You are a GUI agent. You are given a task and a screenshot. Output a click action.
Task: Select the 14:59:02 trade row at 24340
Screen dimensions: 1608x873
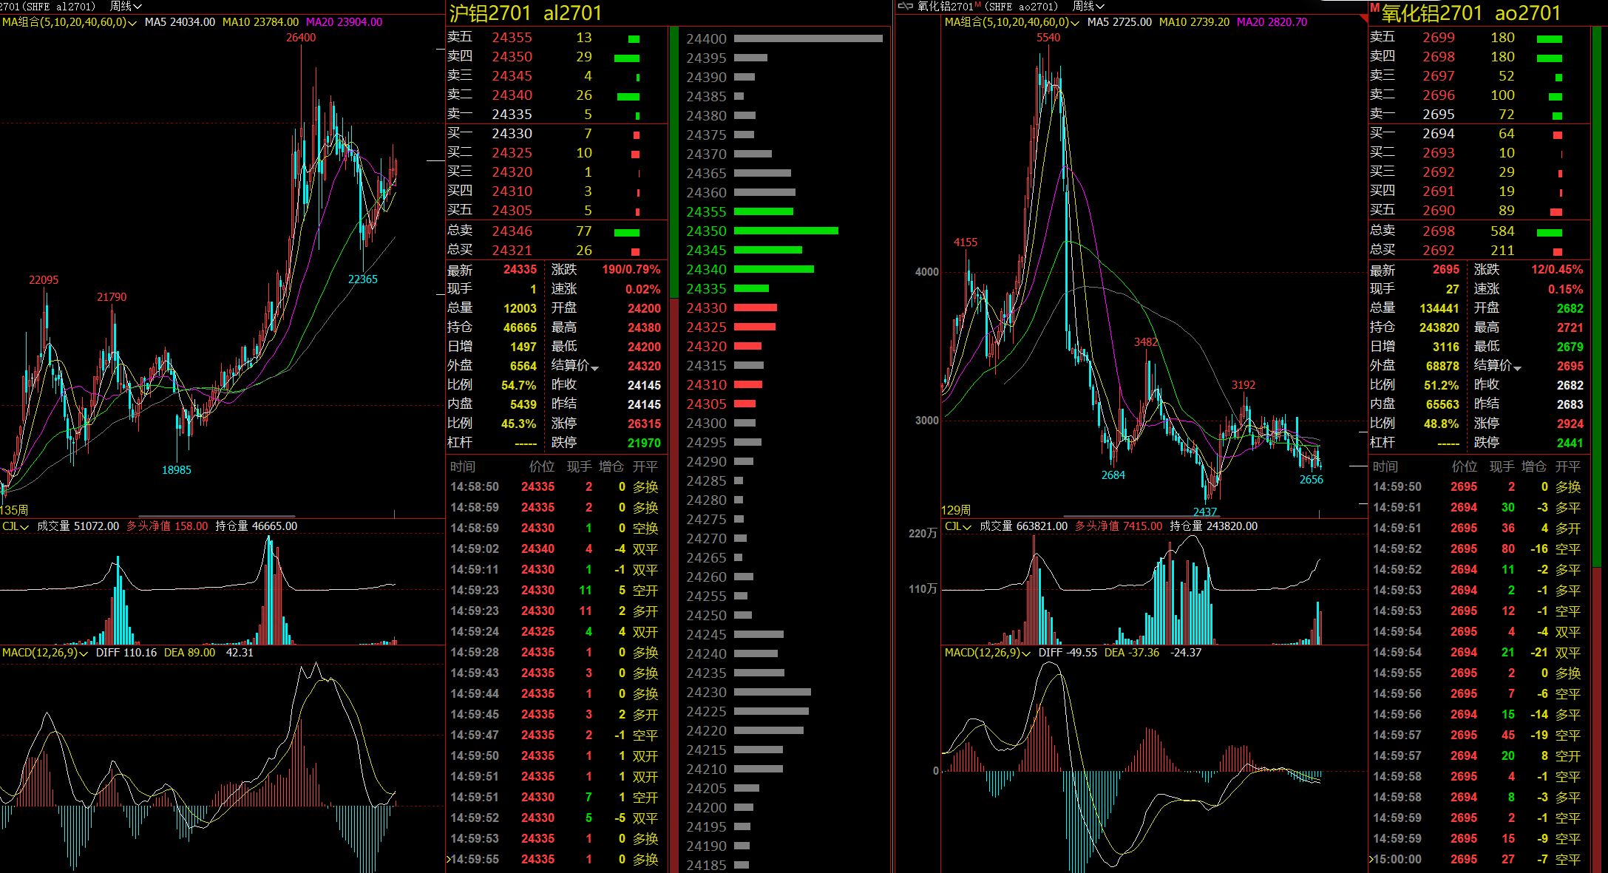(555, 549)
